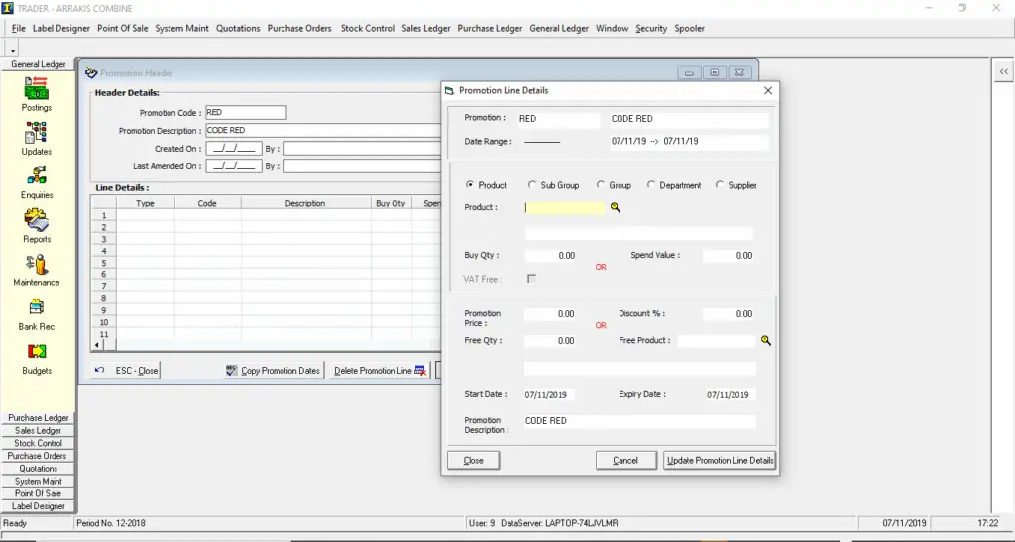Switch to Quotations sidebar tab
This screenshot has height=542, width=1015.
tap(39, 469)
